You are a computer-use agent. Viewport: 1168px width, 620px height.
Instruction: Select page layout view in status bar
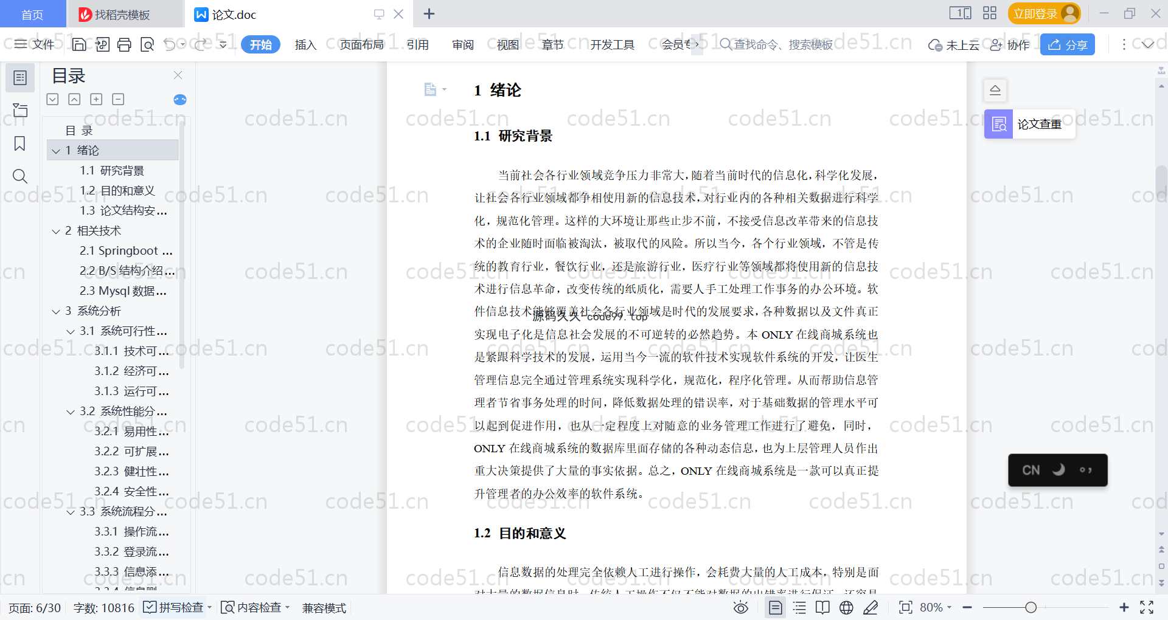click(776, 607)
